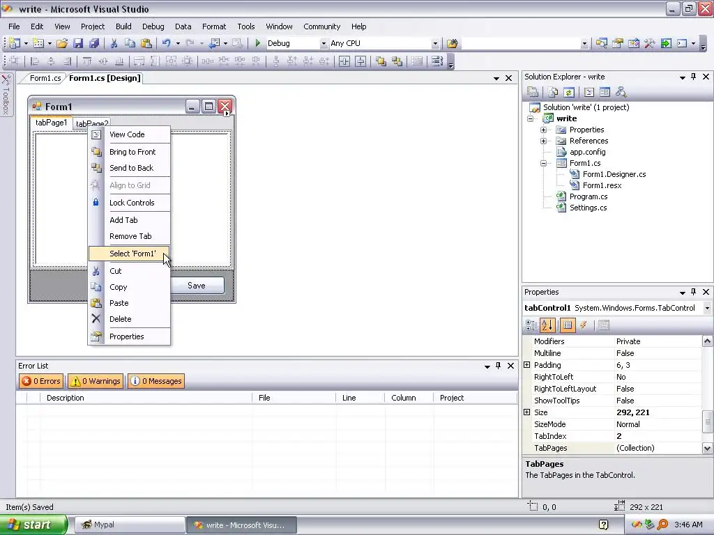Click the Center Vertically layout icon
714x535 pixels.
coord(360,61)
